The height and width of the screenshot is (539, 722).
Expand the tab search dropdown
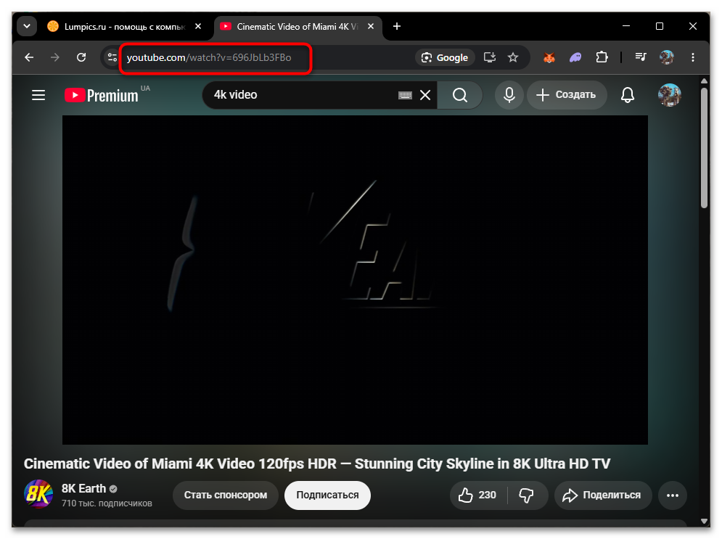[x=27, y=26]
